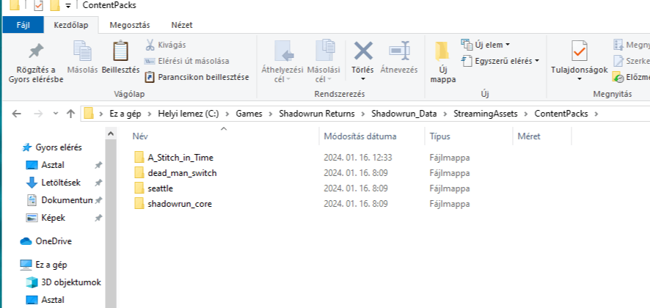The width and height of the screenshot is (650, 308).
Task: Switch to the Megosztás ribbon tab
Action: point(130,25)
